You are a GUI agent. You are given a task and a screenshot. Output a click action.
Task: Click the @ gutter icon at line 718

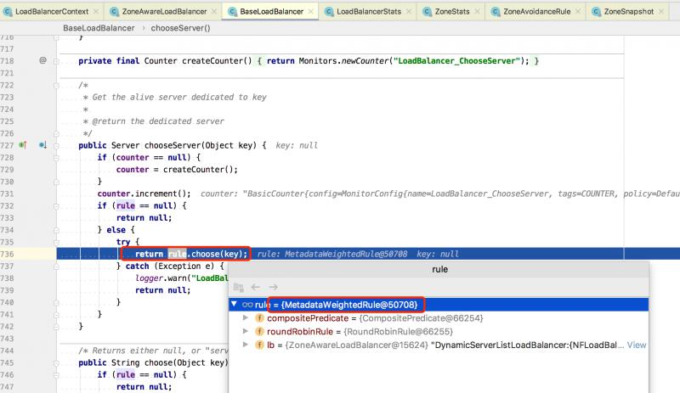click(x=42, y=60)
